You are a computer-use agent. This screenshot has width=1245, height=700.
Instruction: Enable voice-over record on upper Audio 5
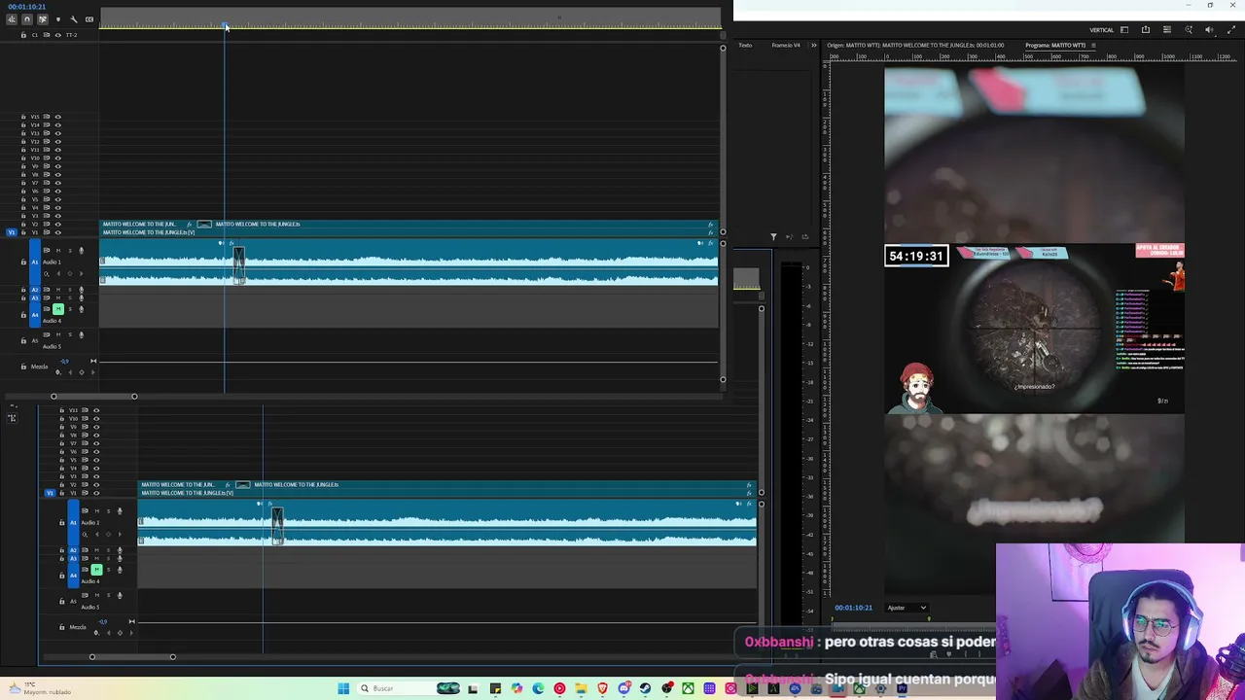(81, 334)
